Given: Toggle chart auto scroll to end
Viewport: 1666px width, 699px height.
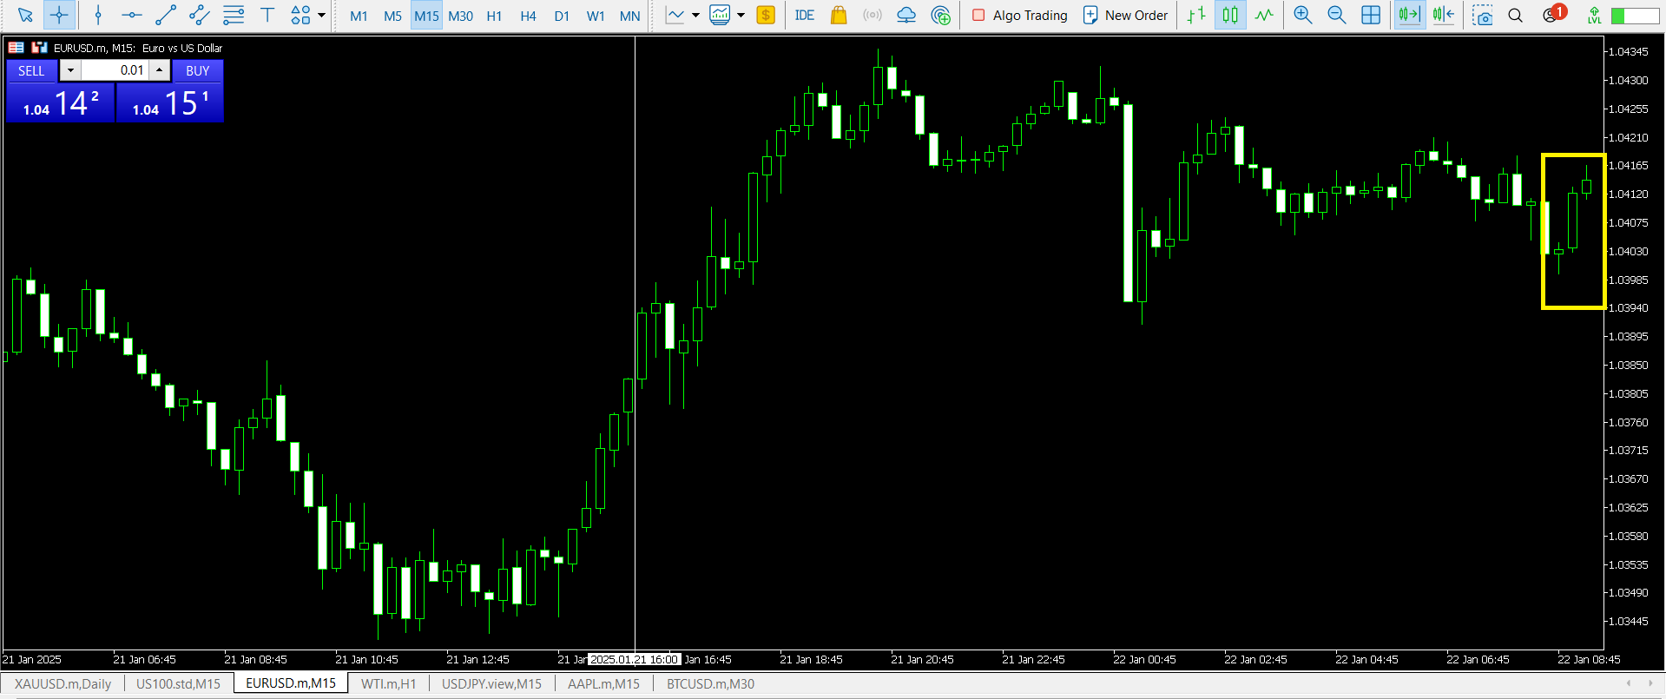Looking at the screenshot, I should pyautogui.click(x=1409, y=15).
